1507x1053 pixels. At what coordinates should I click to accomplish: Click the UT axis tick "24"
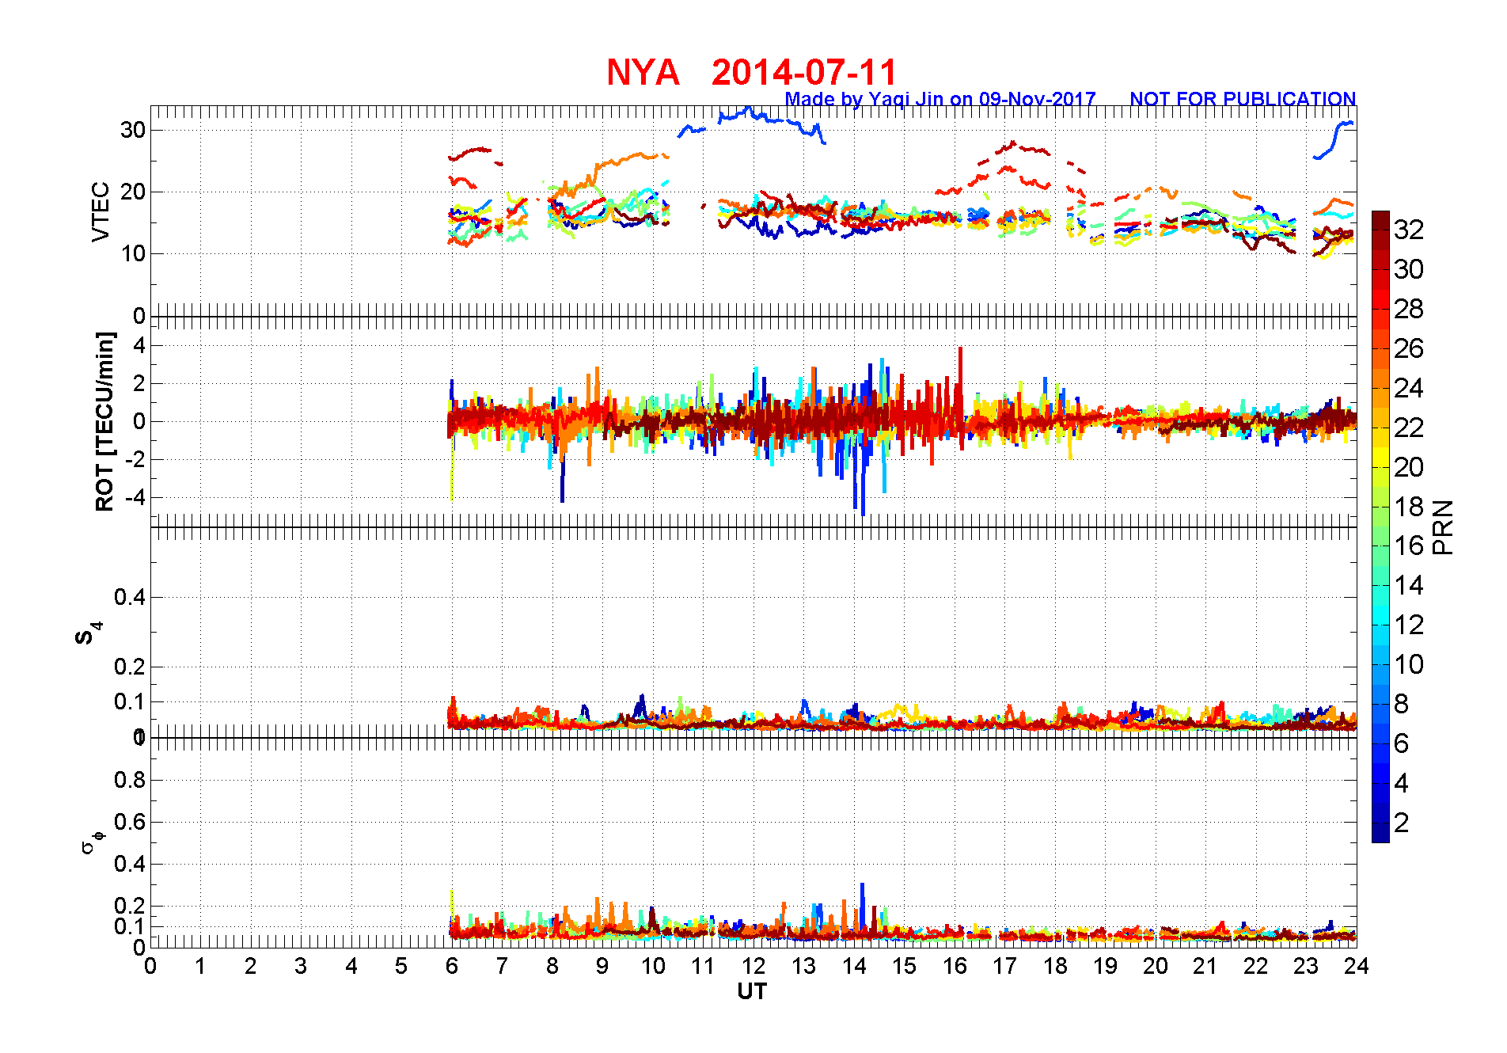coord(1357,966)
